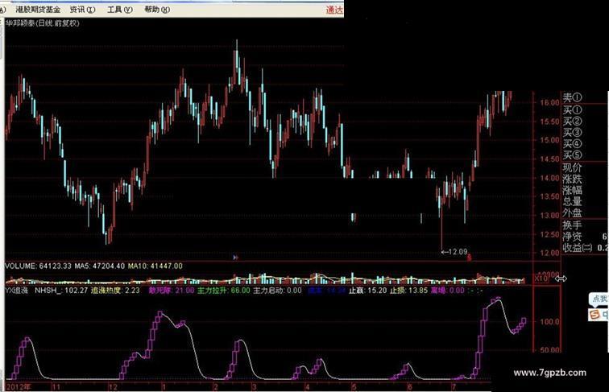
Task: Click the 涨跌 label in quote panel
Action: click(x=573, y=179)
